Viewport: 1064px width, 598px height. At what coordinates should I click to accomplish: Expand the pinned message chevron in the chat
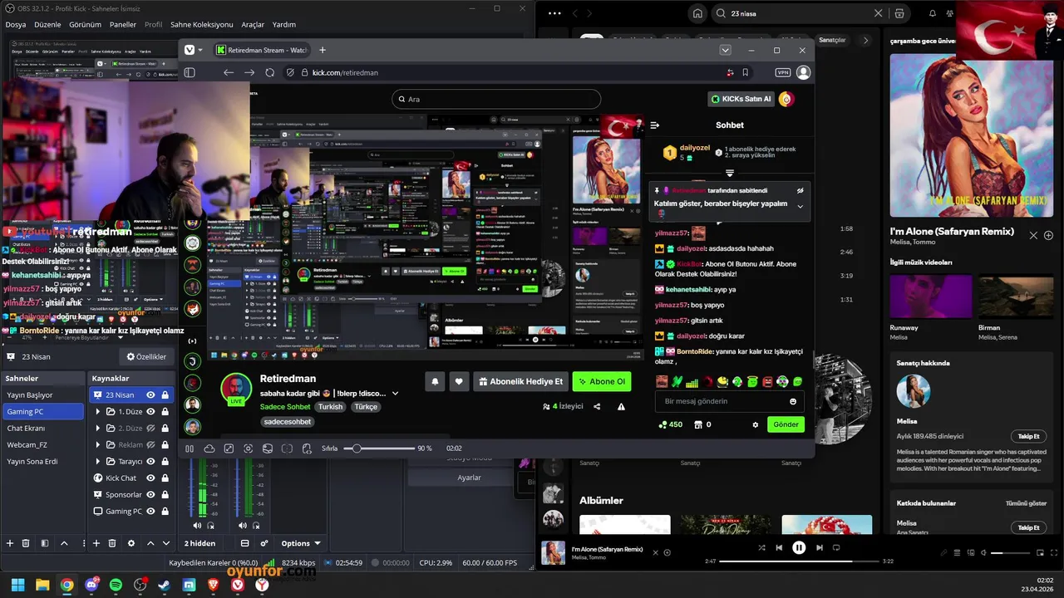pyautogui.click(x=800, y=206)
